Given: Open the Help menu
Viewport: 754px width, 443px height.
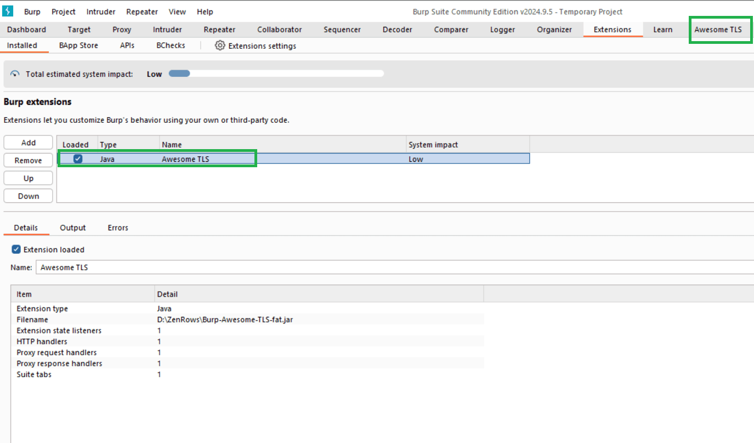Looking at the screenshot, I should point(205,12).
